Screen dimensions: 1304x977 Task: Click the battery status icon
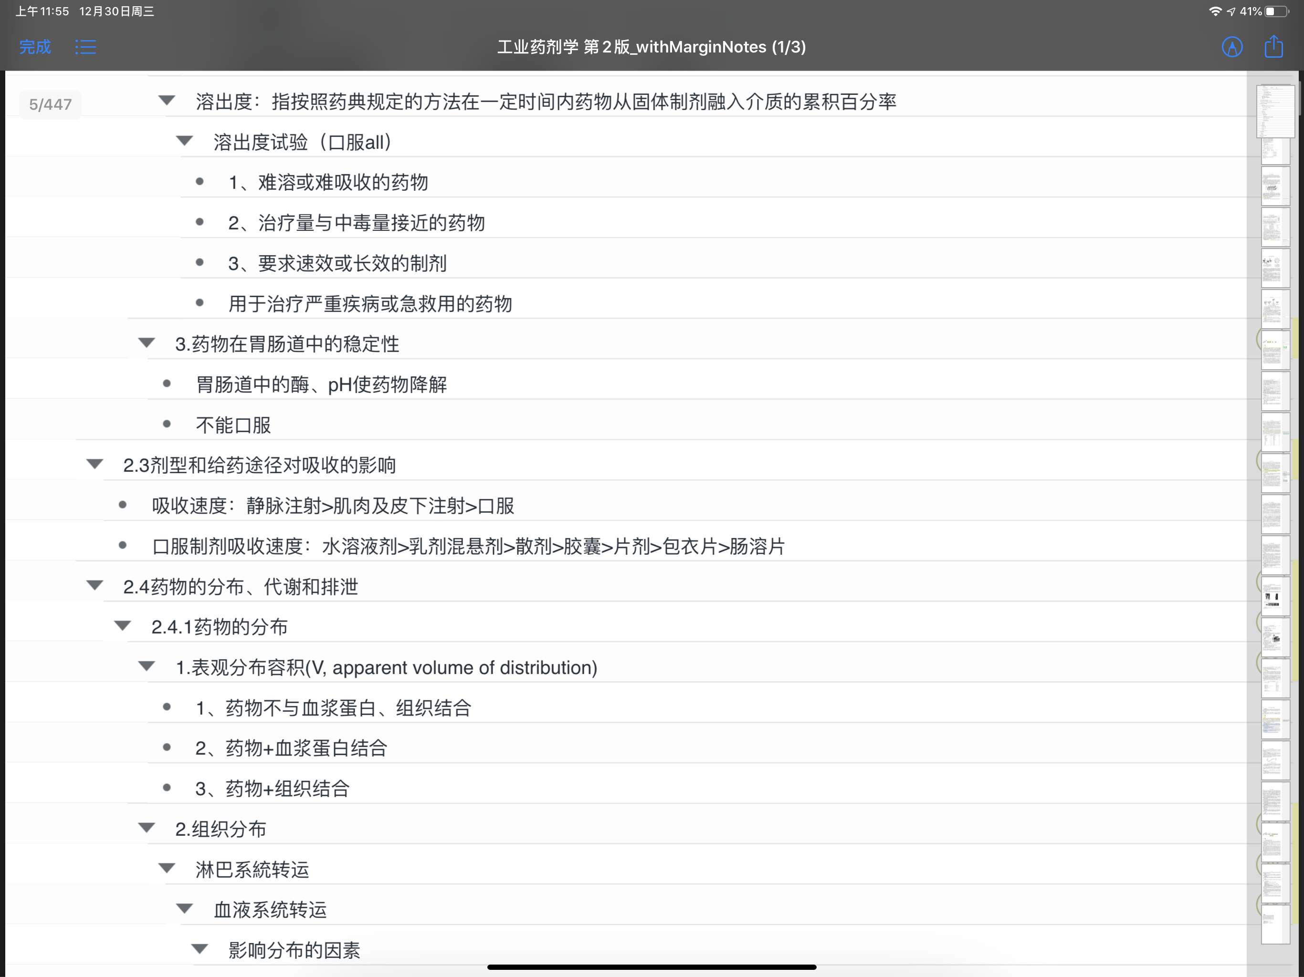point(1277,11)
